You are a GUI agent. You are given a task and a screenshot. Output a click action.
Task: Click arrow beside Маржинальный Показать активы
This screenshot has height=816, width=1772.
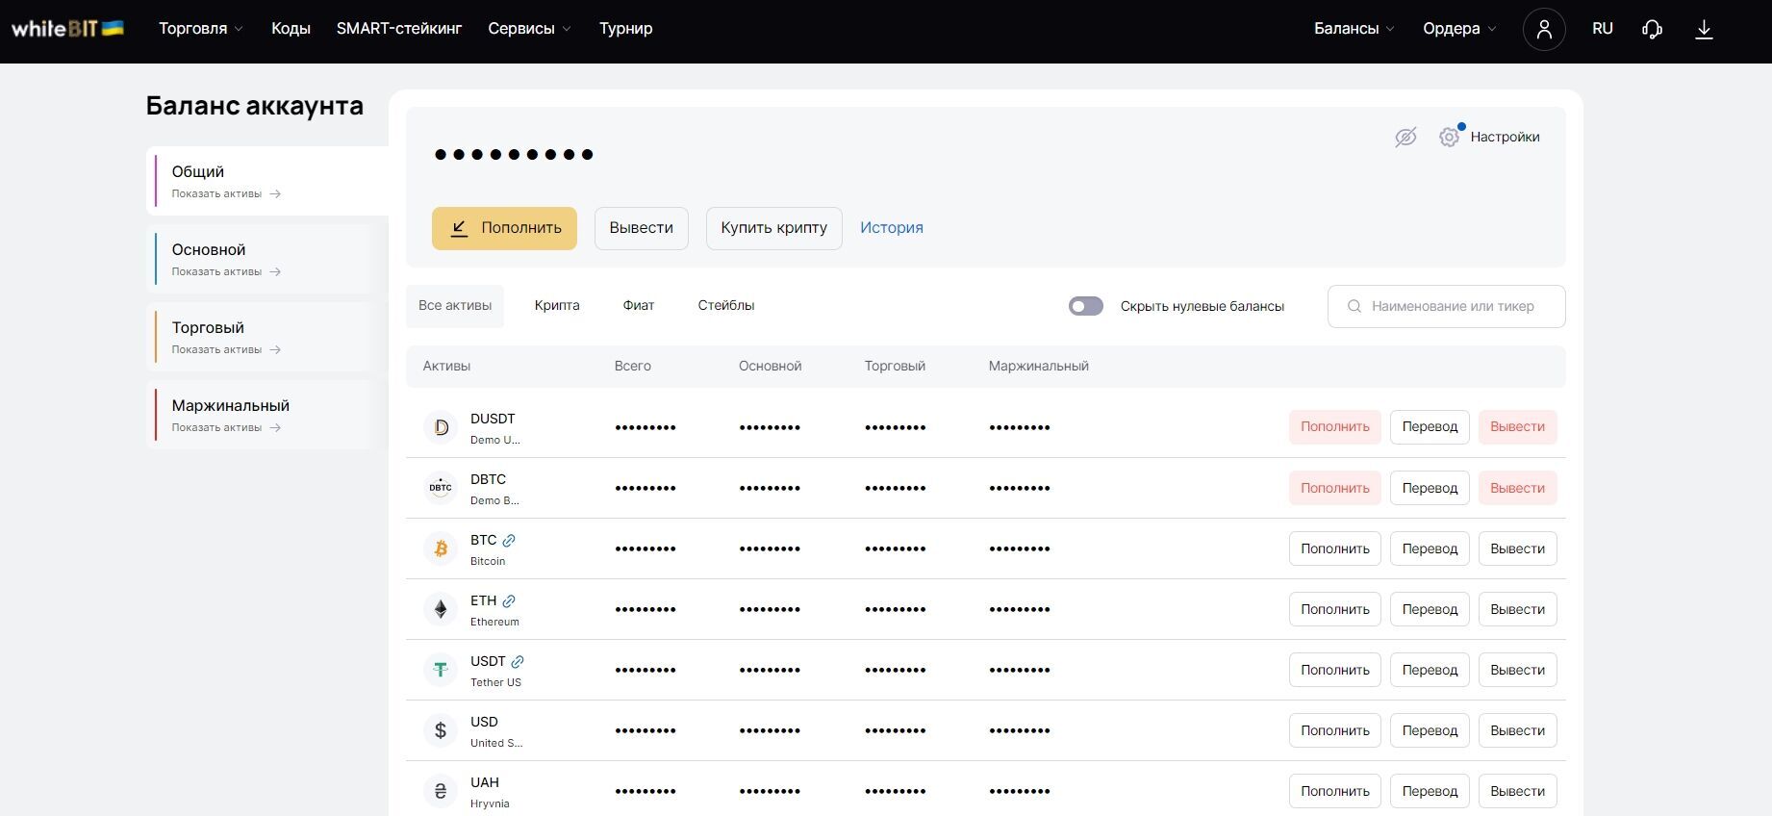tap(275, 428)
